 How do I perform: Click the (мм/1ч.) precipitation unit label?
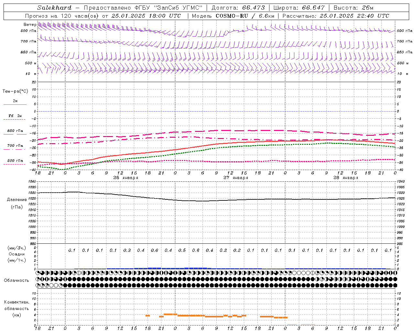click(17, 260)
